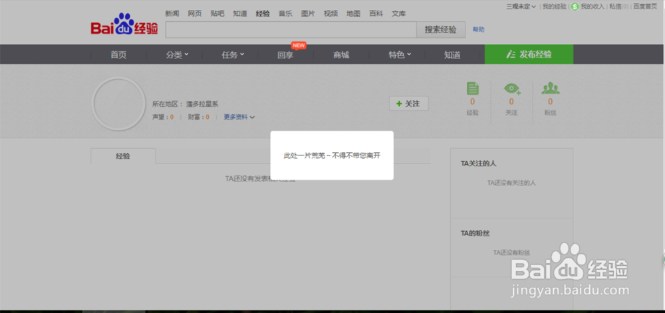Open the 回享 nav item
This screenshot has height=313, width=665.
pos(285,55)
